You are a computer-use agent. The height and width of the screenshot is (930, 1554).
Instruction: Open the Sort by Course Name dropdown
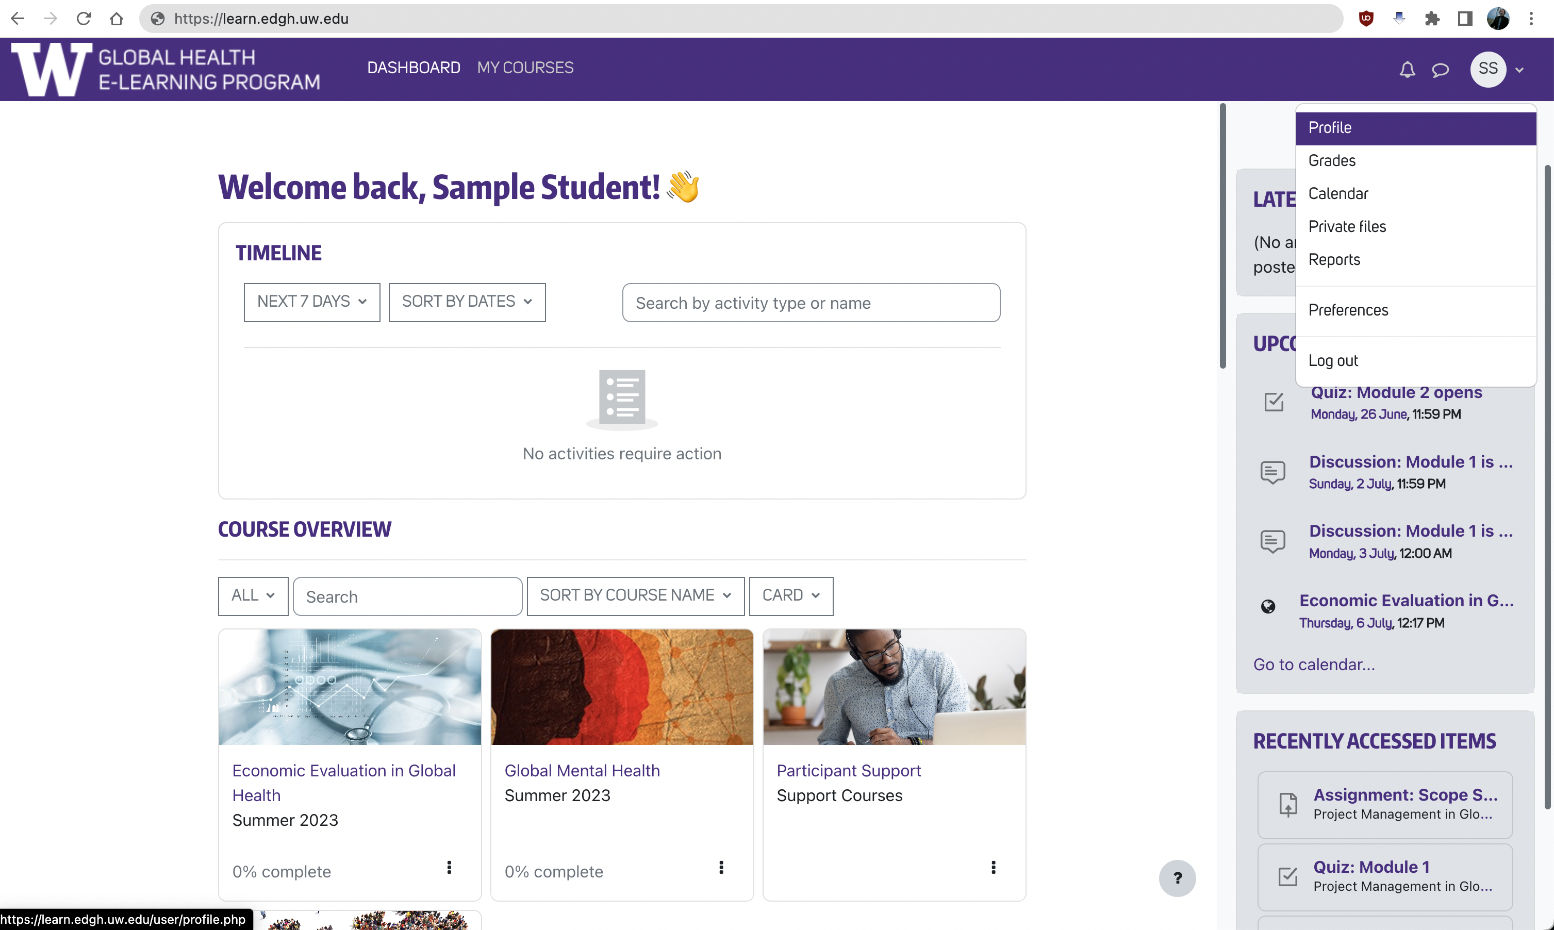click(635, 595)
